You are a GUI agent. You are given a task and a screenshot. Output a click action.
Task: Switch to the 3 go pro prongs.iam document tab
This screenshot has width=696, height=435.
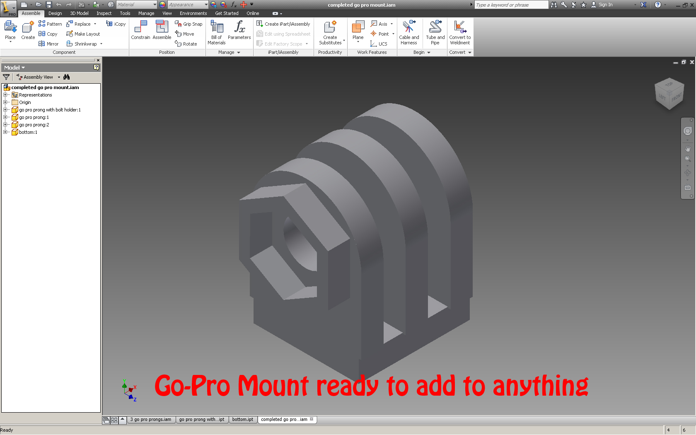(x=151, y=420)
